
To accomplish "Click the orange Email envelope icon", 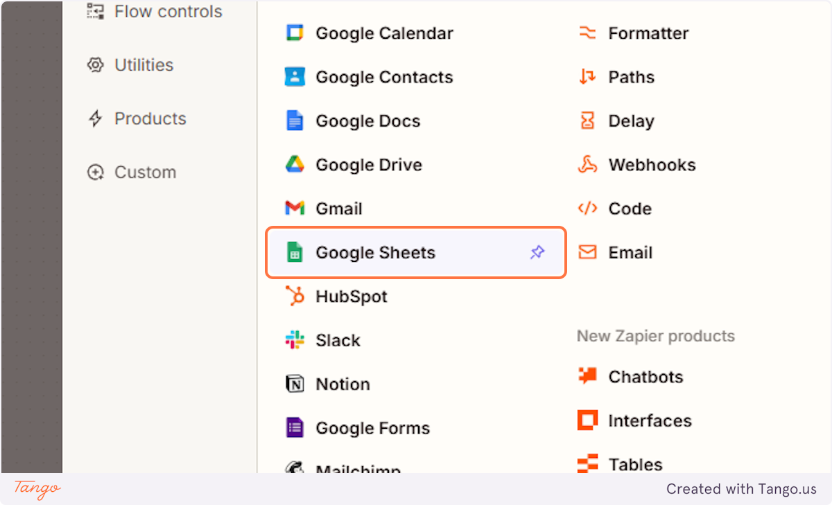I will click(587, 253).
